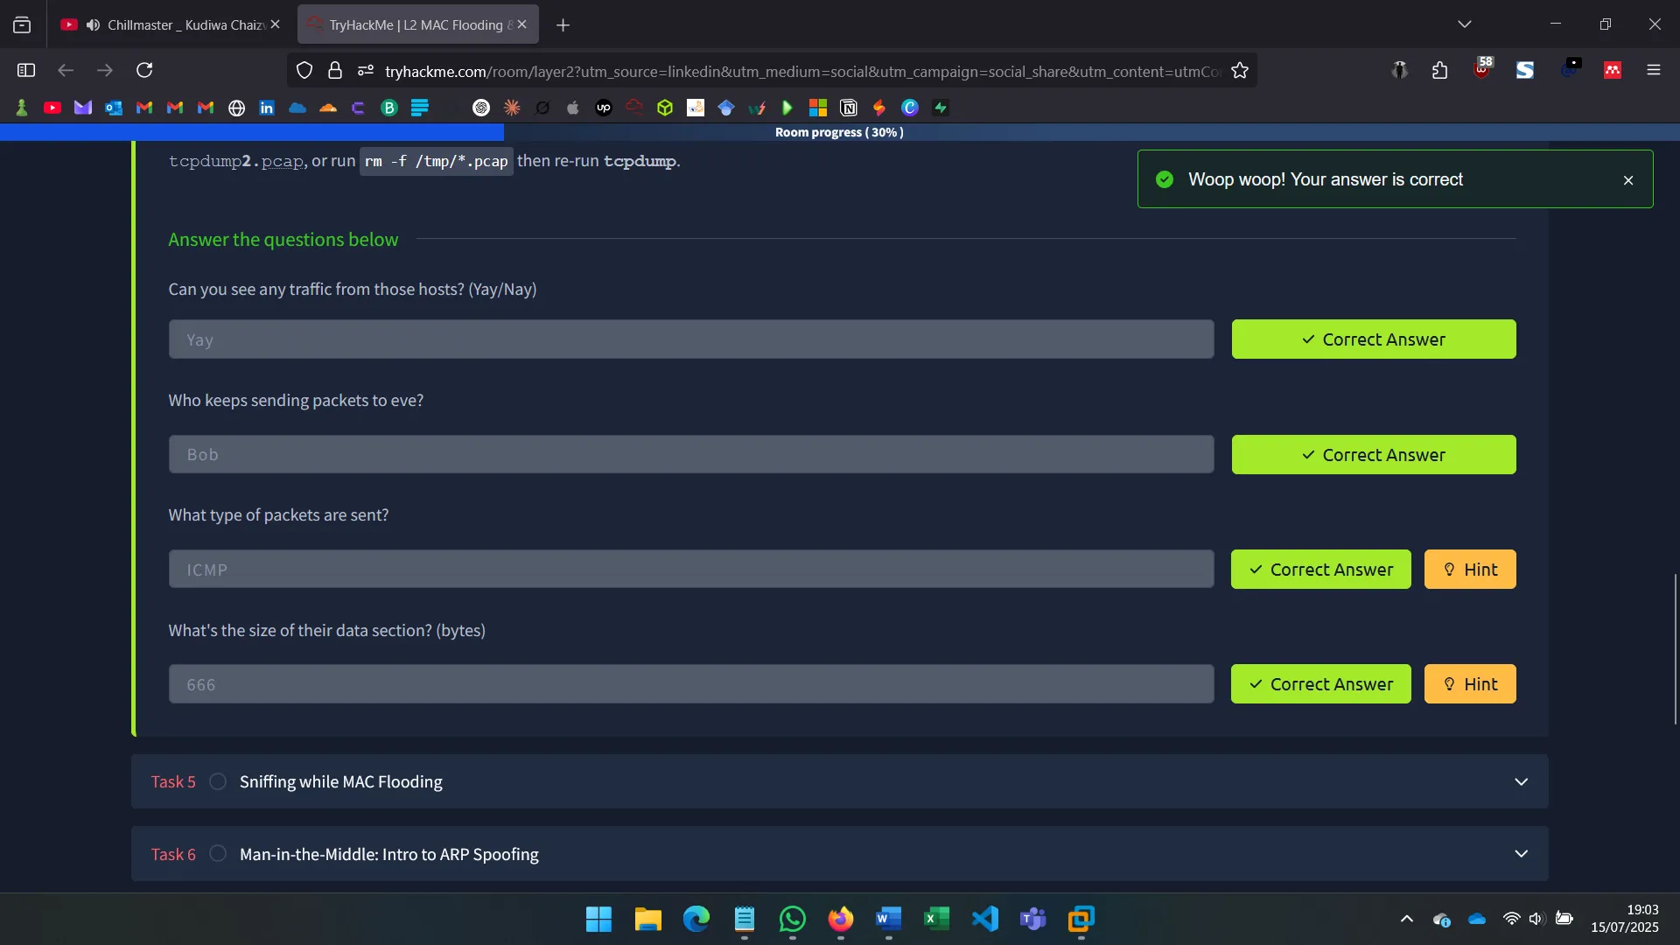Switch to the TryHackMe L2 MAC Flooding tab
Viewport: 1680px width, 945px height.
pos(411,24)
